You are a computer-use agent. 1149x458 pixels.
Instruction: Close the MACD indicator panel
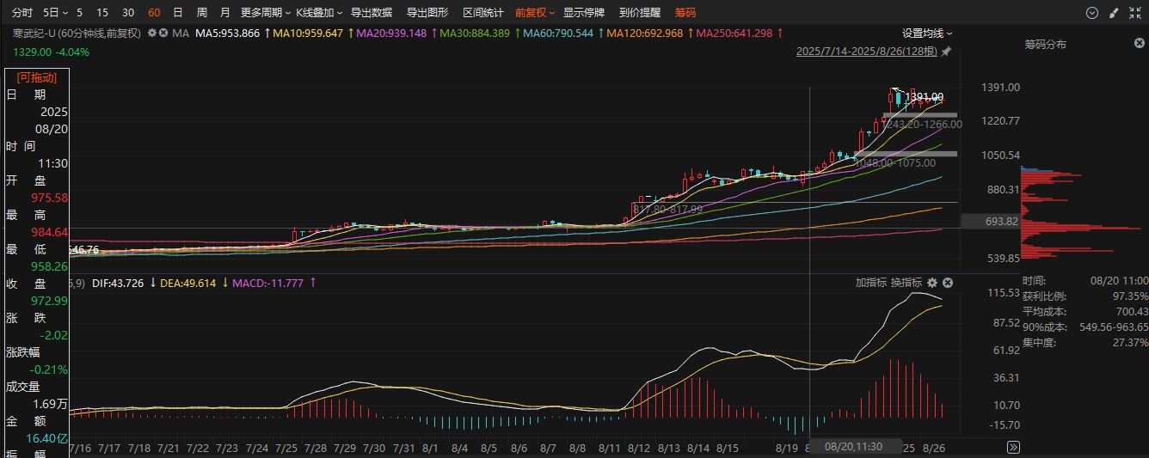pyautogui.click(x=948, y=282)
